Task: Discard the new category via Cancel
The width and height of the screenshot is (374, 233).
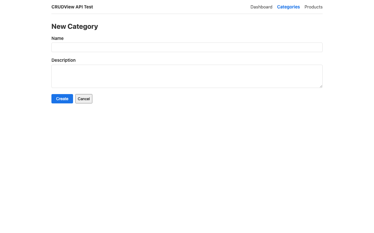Action: click(x=84, y=99)
